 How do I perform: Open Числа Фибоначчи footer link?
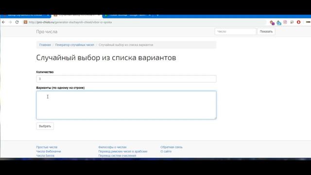49,151
